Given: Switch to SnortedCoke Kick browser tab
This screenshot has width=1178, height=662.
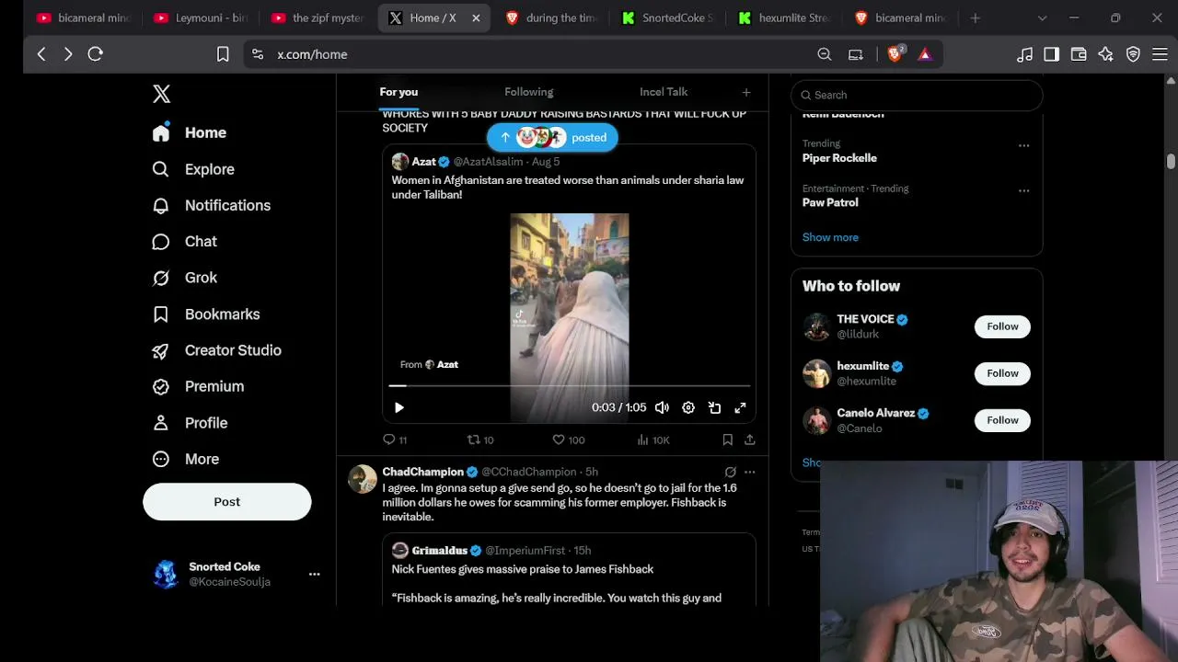Looking at the screenshot, I should tap(668, 18).
